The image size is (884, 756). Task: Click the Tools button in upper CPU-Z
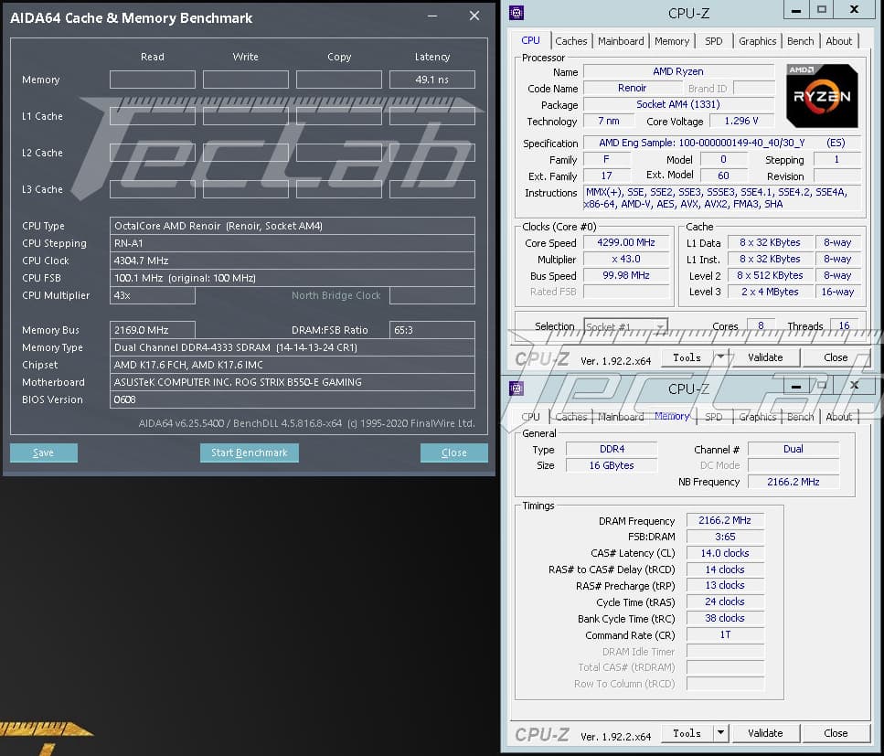click(687, 357)
